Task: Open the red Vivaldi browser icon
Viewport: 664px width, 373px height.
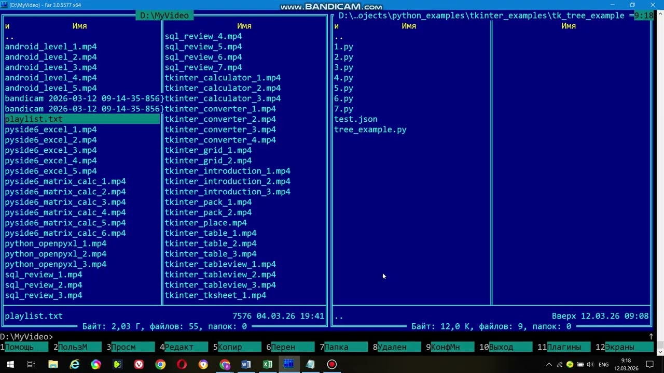Action: point(139,365)
